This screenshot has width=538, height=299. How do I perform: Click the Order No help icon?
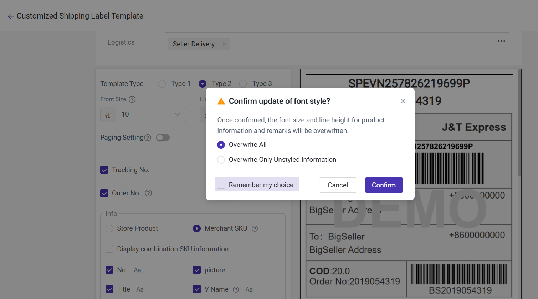[148, 193]
